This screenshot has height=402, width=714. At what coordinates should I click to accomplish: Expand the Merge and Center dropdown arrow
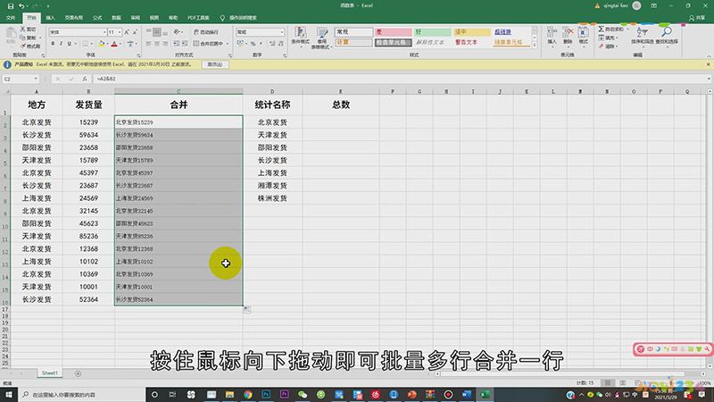pos(227,43)
